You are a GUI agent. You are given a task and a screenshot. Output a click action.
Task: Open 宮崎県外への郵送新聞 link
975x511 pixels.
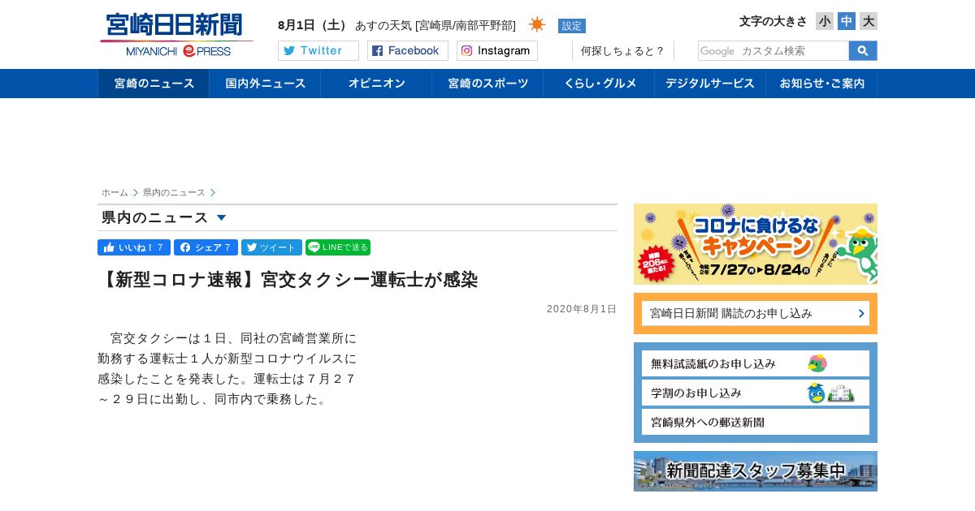click(x=756, y=422)
